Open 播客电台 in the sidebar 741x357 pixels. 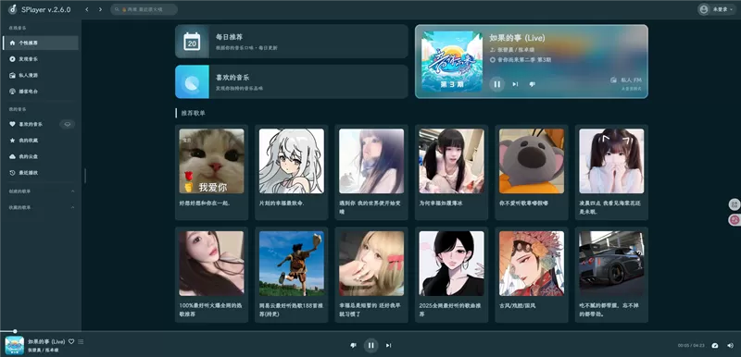[41, 92]
